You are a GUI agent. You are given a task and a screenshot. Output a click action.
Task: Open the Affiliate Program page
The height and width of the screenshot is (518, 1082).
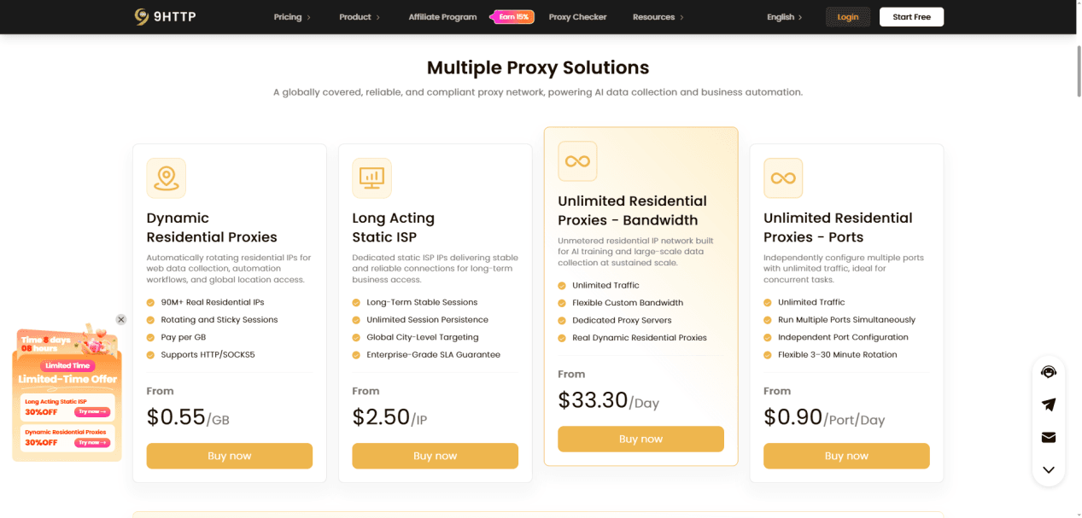pos(442,17)
